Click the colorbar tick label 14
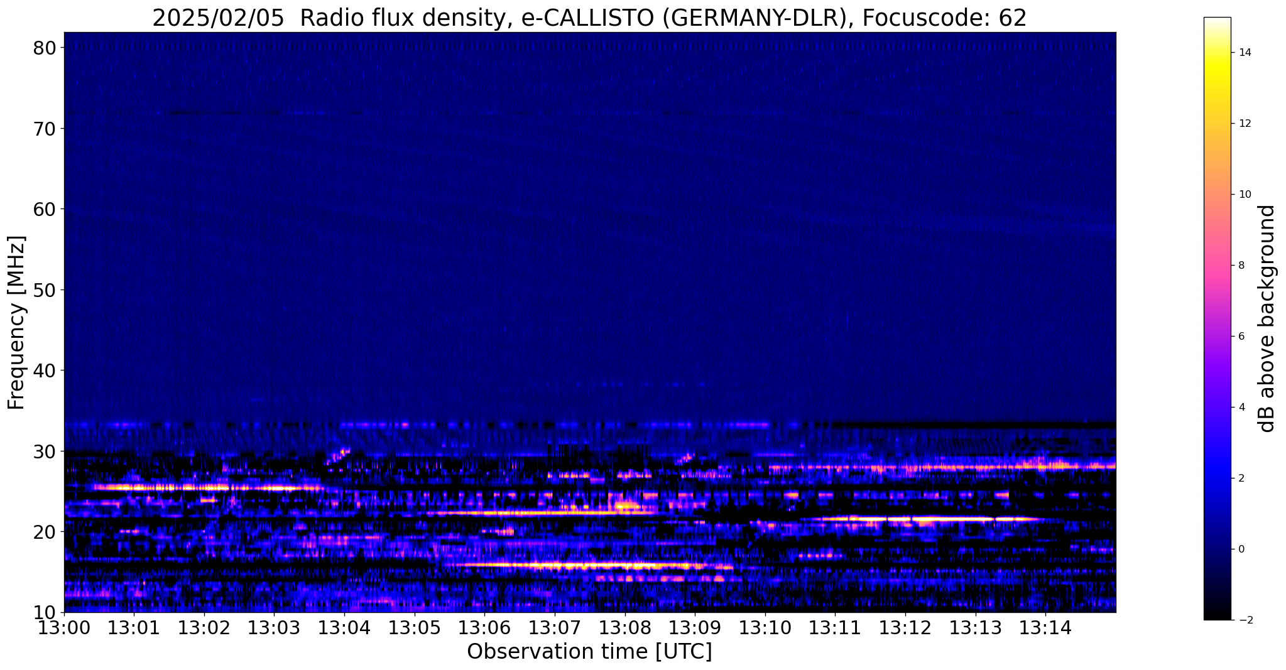 [1244, 53]
